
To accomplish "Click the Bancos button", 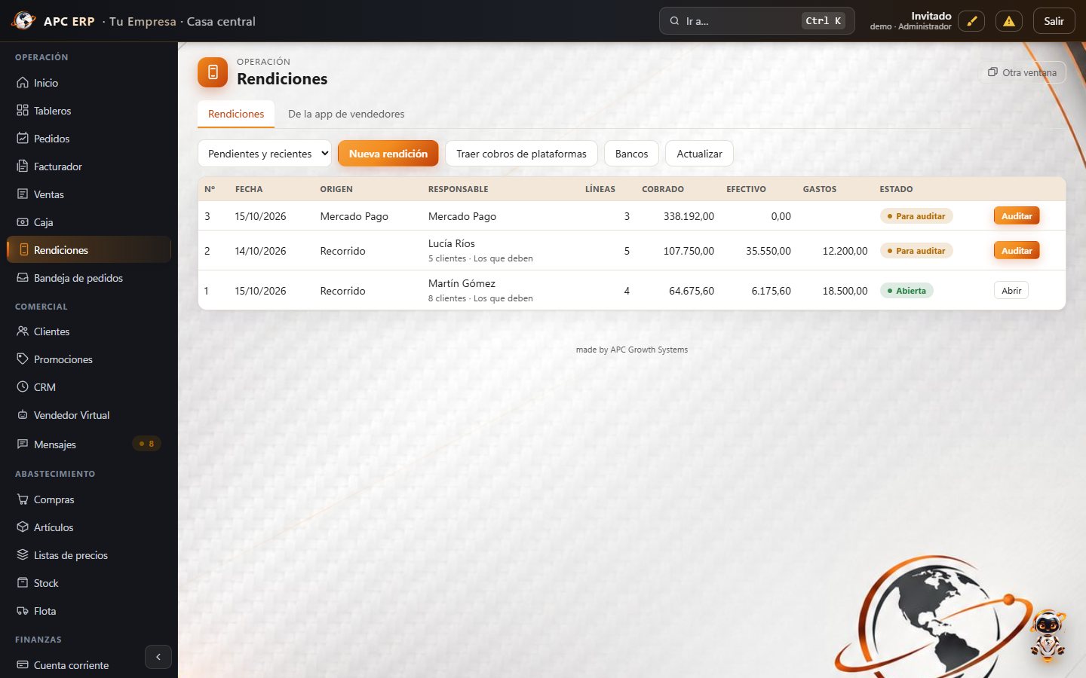I will 631,154.
